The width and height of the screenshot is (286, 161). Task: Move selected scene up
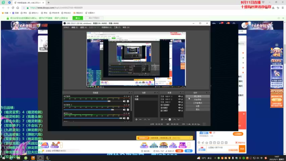coord(145,119)
